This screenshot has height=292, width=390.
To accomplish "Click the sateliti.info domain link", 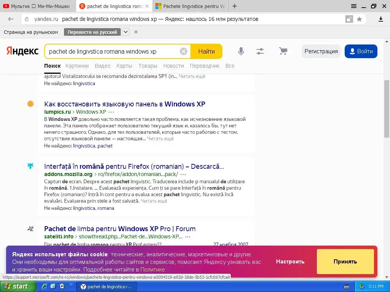I will 59,236.
